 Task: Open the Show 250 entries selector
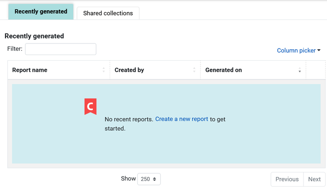click(149, 179)
